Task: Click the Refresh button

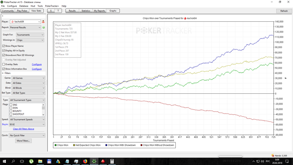Action: (284, 11)
